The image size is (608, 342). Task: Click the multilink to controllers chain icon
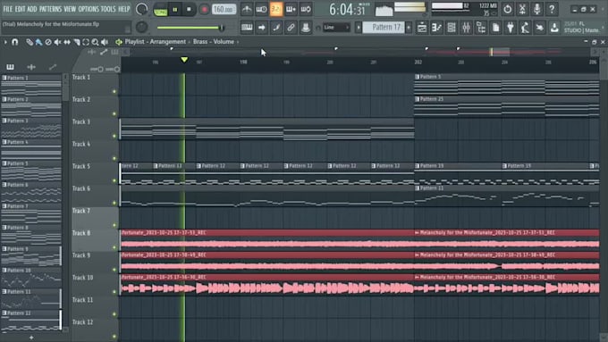point(291,28)
